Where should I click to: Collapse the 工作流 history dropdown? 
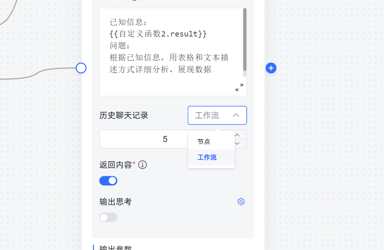tap(217, 115)
